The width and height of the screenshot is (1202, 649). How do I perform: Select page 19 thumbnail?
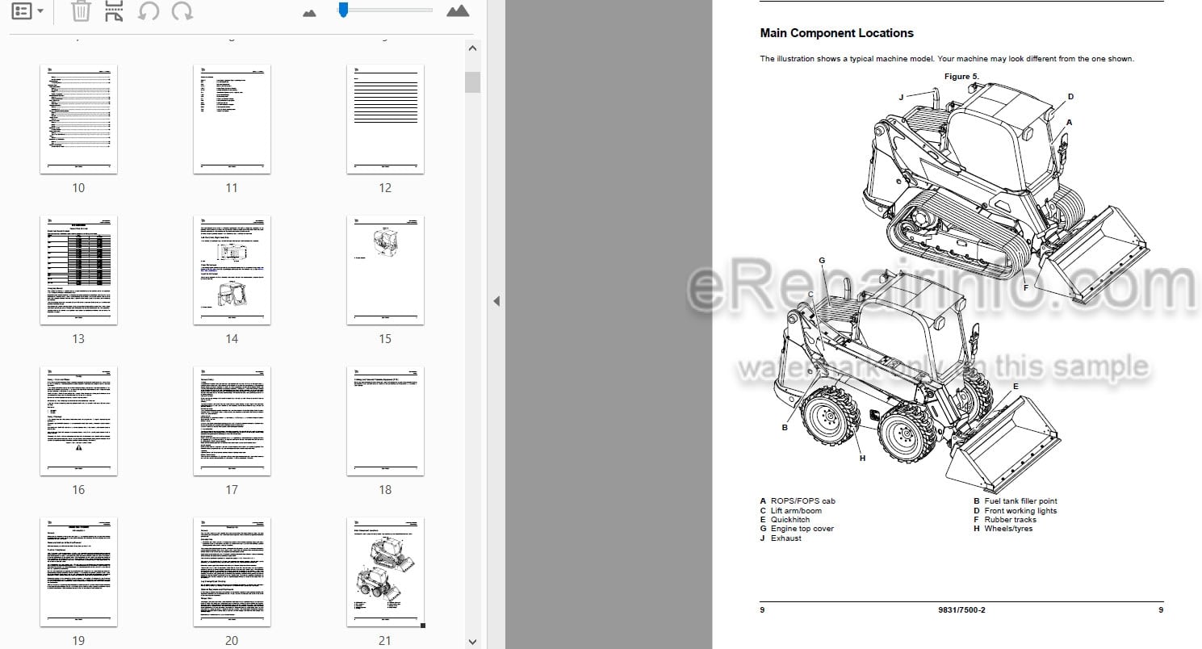(x=78, y=572)
